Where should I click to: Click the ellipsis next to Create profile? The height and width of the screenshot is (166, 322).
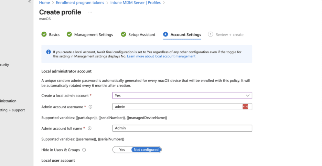[x=90, y=12]
